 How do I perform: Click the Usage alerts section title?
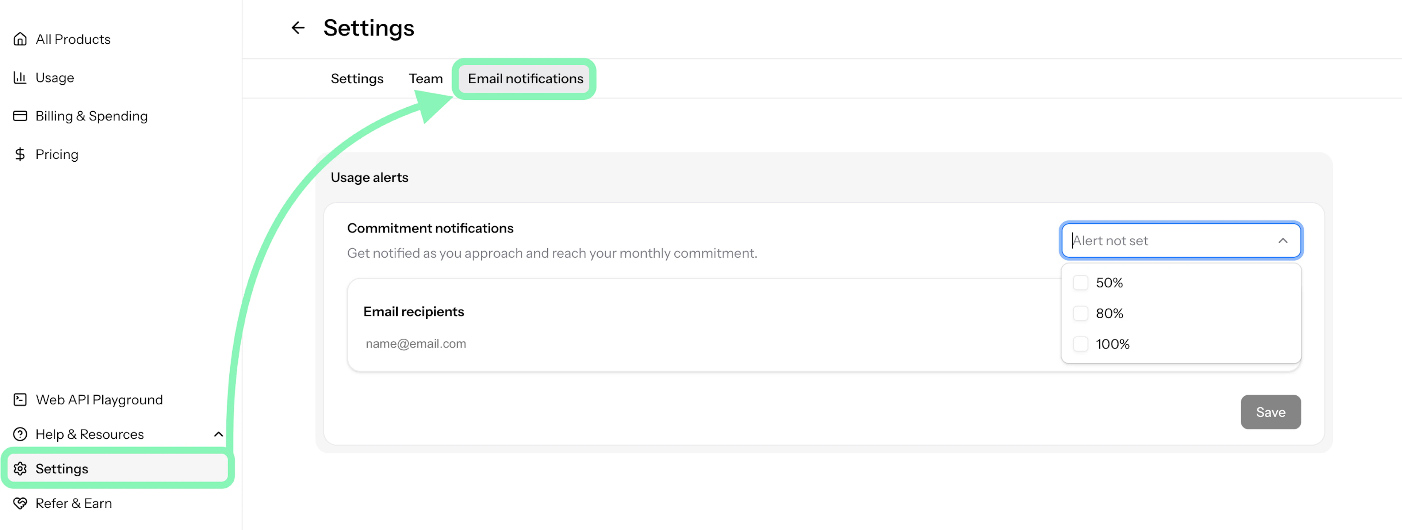point(369,178)
